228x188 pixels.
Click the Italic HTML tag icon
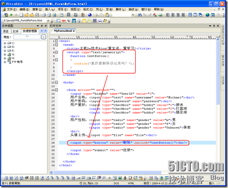click(x=16, y=178)
